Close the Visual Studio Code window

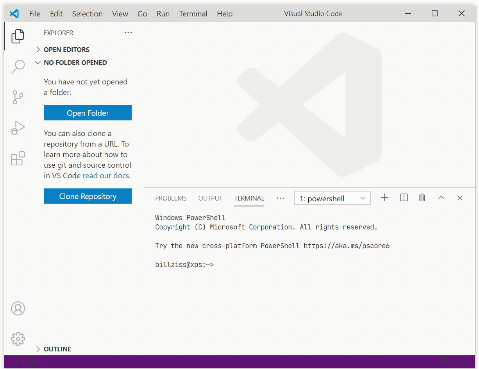point(461,14)
